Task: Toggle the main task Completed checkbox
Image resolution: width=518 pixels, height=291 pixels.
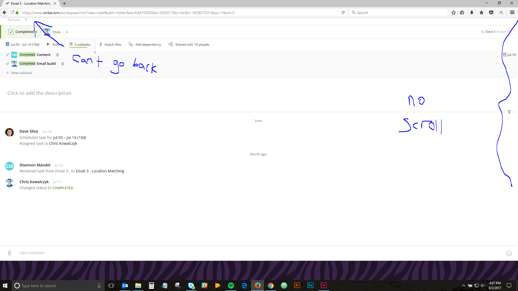Action: [x=11, y=32]
